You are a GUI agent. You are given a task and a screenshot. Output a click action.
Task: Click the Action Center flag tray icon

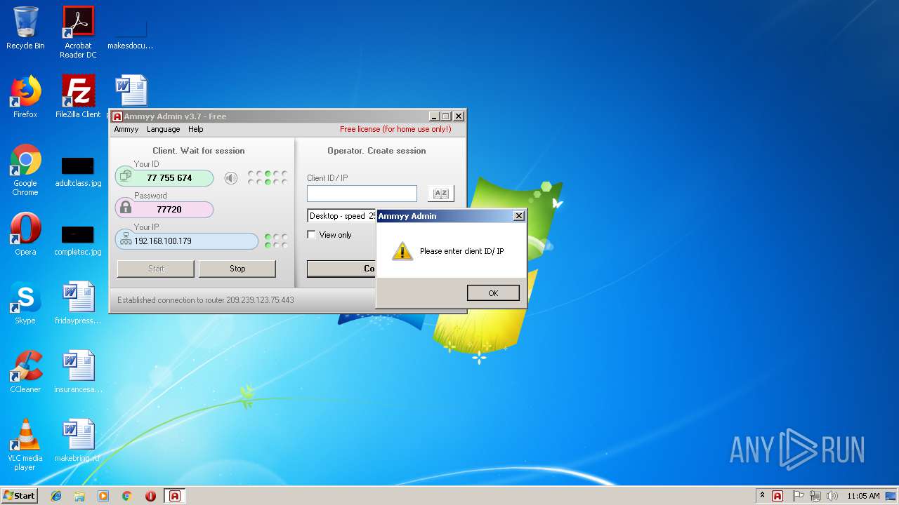click(799, 496)
